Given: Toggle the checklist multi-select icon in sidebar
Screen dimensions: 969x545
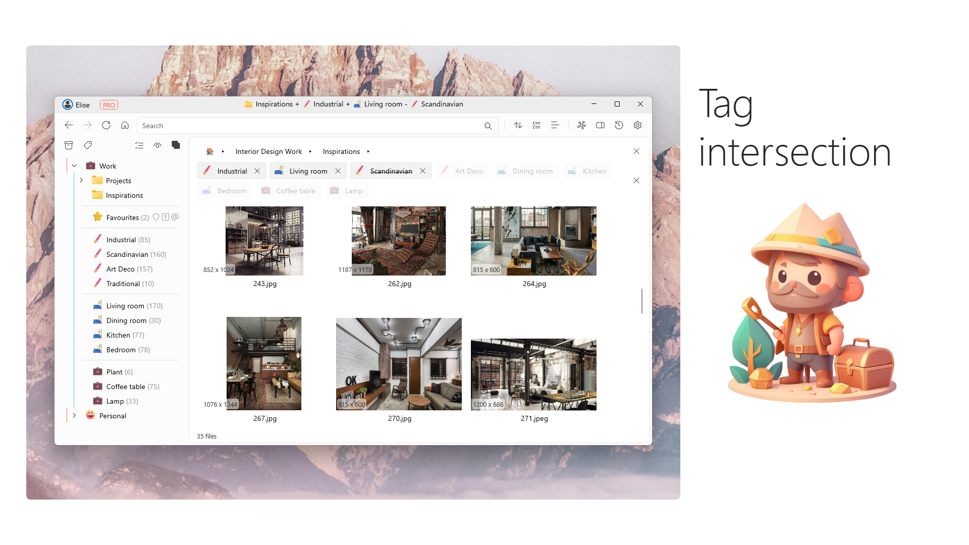Looking at the screenshot, I should [x=139, y=145].
